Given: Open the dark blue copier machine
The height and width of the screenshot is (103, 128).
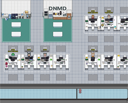Looking at the screenshot, I should 15,16.
